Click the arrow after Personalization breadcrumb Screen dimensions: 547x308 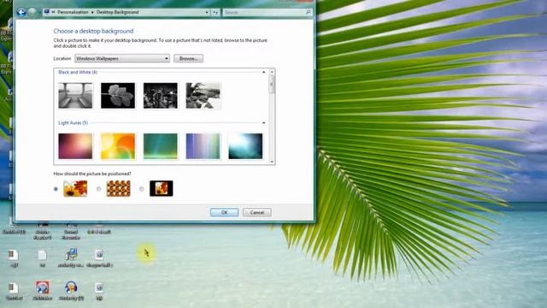pyautogui.click(x=92, y=12)
